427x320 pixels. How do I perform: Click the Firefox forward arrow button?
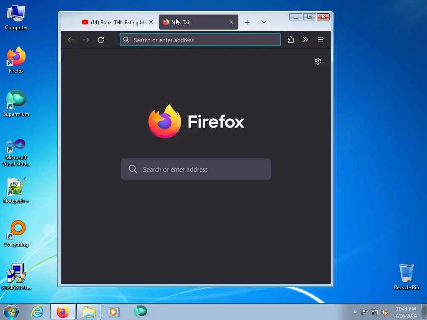(x=86, y=40)
